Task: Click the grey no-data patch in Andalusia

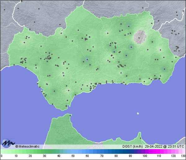Action: coord(140,37)
